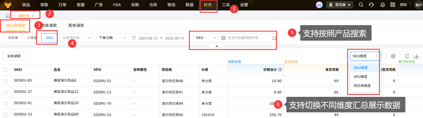423x118 pixels.
Task: Open the 采购 menu
Action: point(135,5)
